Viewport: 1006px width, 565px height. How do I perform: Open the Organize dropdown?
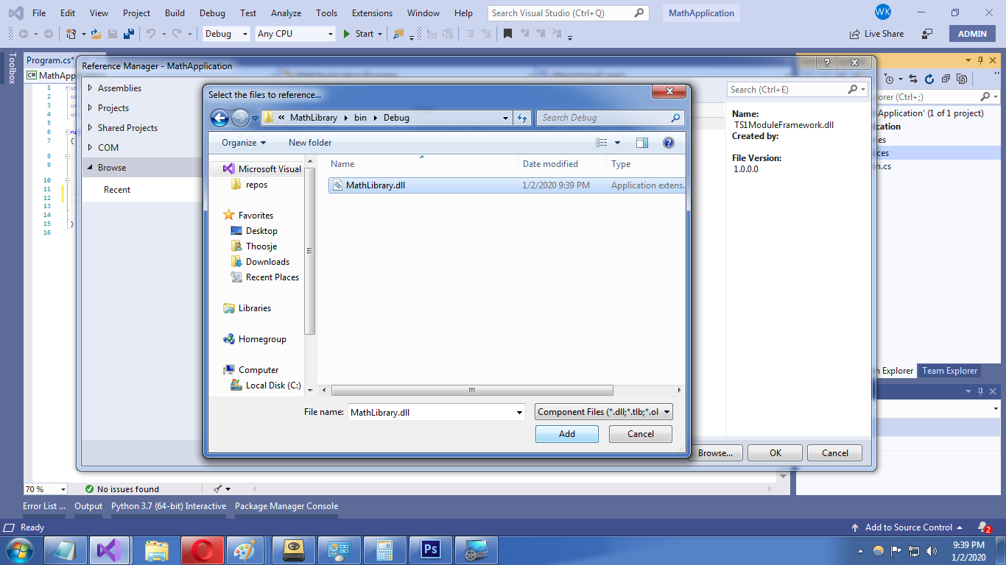[244, 143]
